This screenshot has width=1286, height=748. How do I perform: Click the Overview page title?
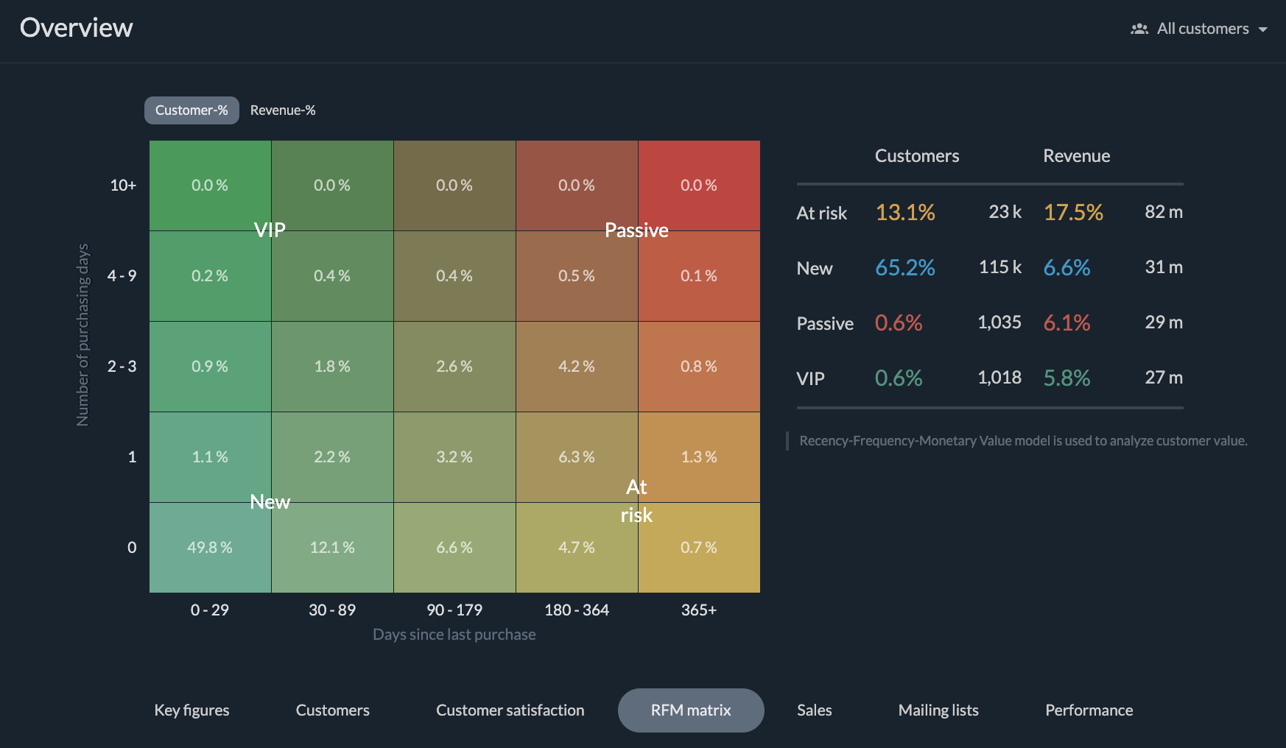tap(77, 28)
